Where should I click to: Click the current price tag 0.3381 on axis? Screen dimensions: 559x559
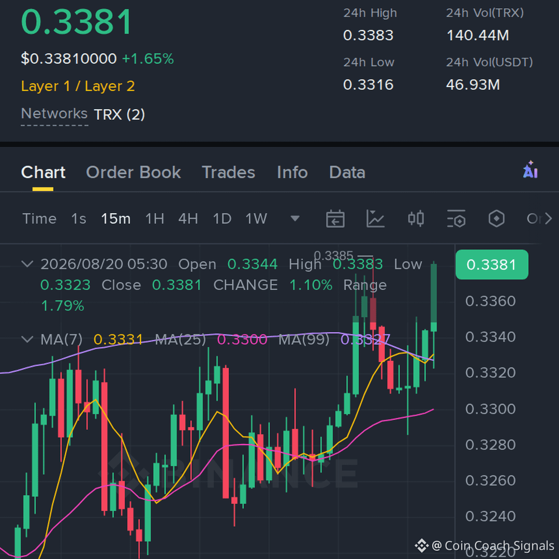click(492, 264)
